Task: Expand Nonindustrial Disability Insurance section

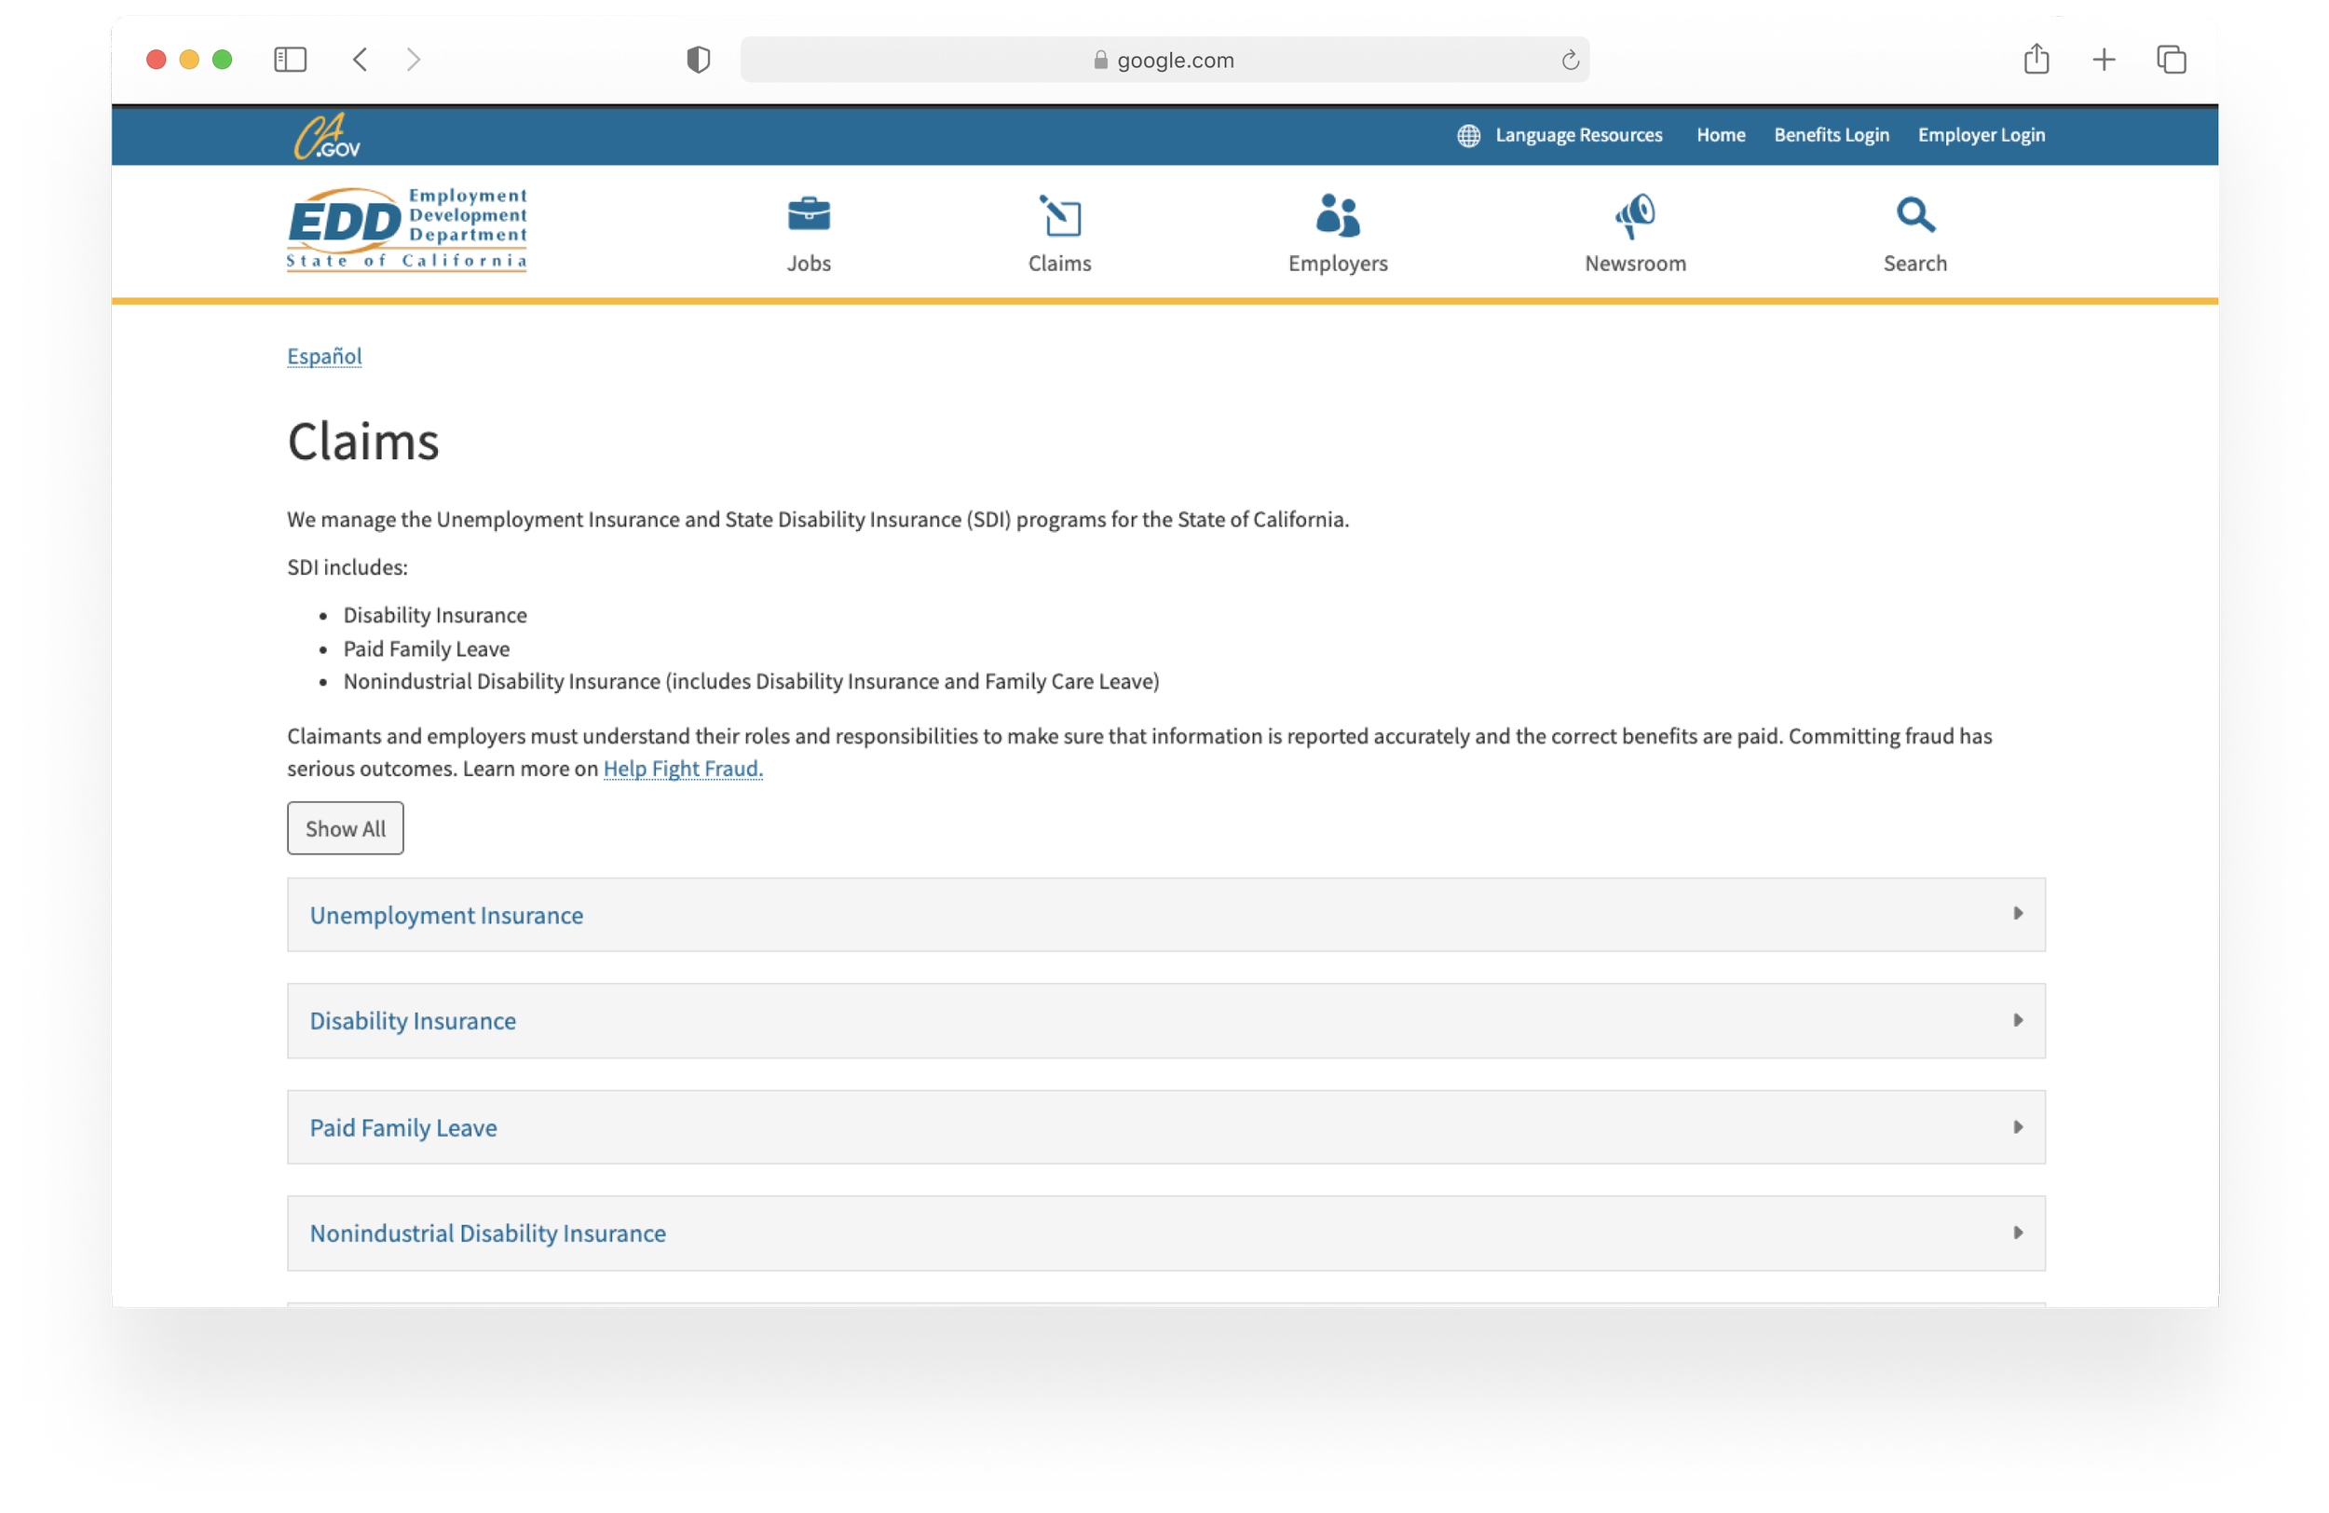Action: tap(1164, 1233)
